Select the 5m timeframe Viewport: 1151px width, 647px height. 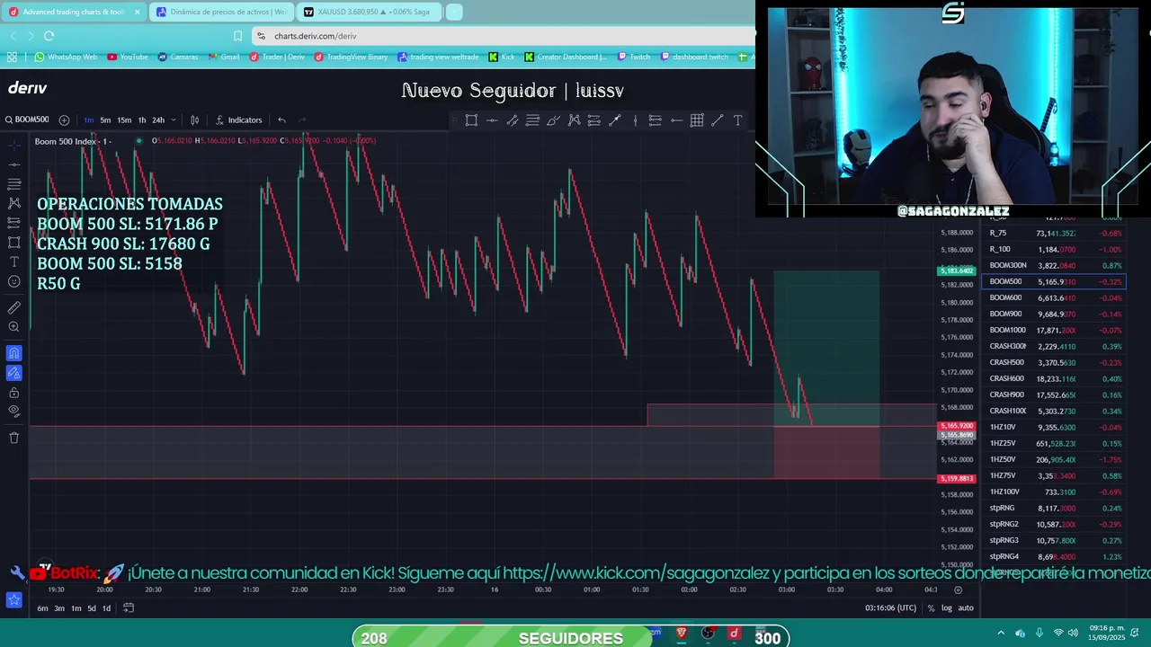pos(105,120)
